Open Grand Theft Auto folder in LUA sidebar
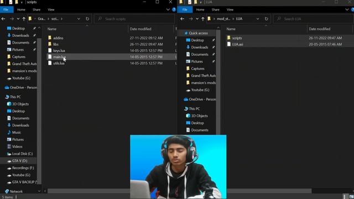Screen dimensions: 354x199 (203, 76)
